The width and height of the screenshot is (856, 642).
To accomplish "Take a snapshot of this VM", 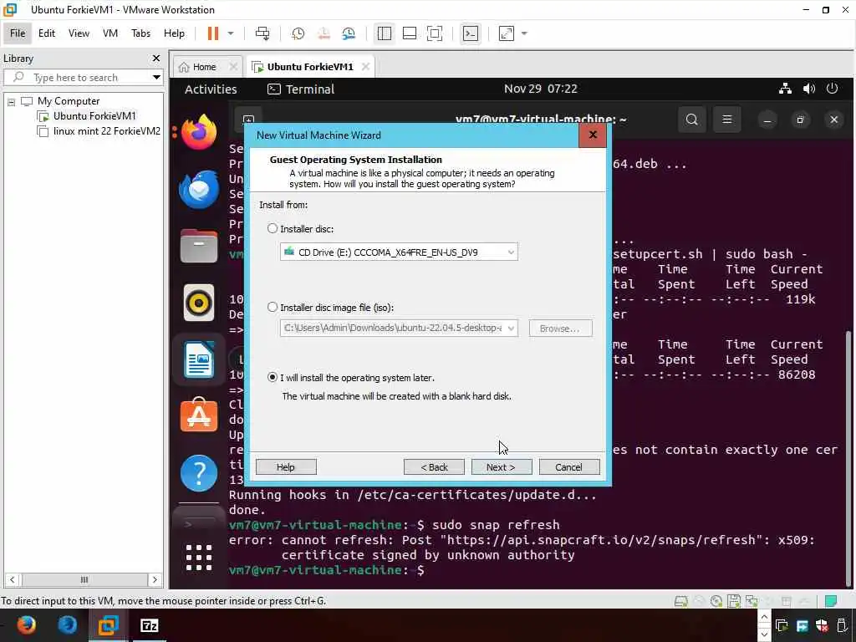I will pos(298,33).
